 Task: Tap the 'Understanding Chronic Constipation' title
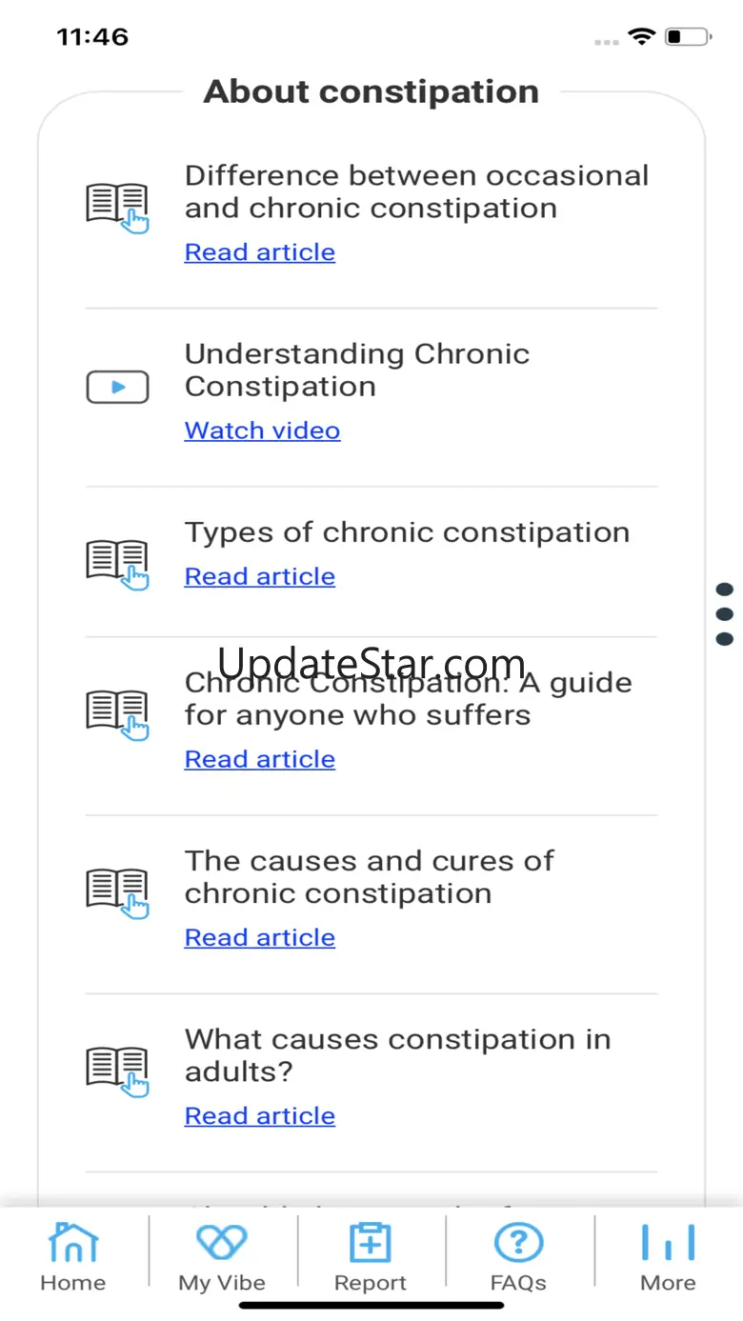pyautogui.click(x=356, y=370)
